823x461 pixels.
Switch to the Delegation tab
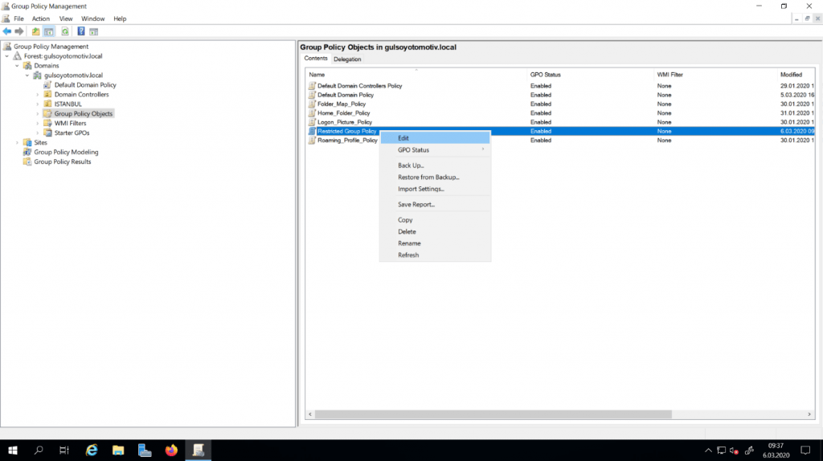click(347, 59)
